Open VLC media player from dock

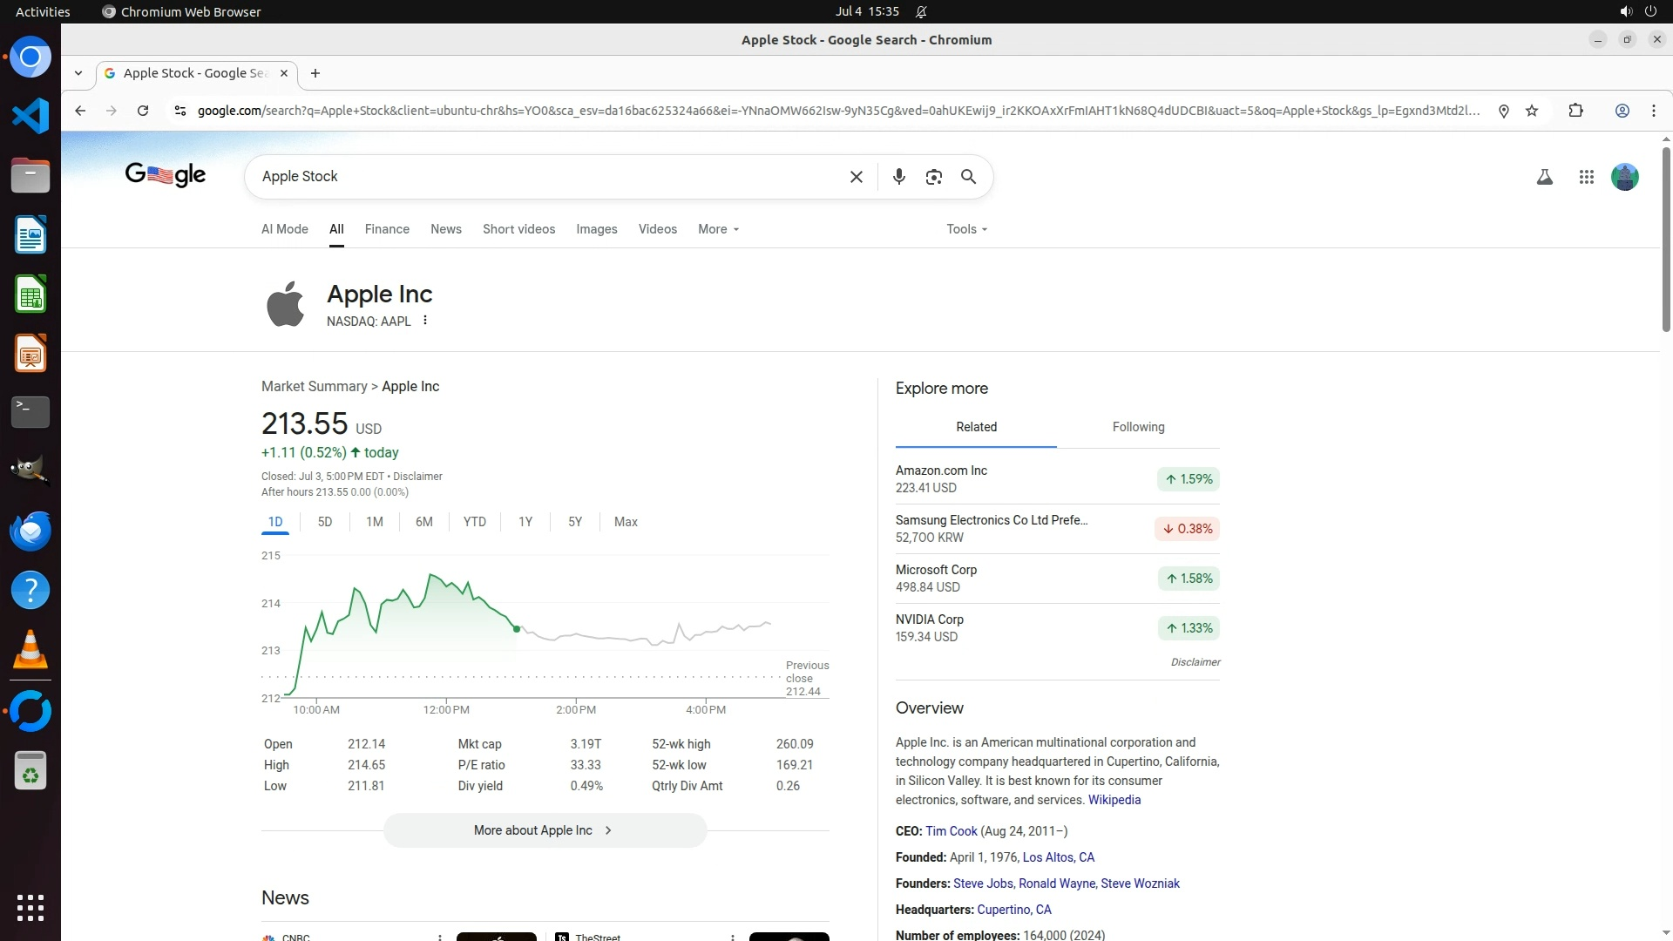pyautogui.click(x=30, y=650)
